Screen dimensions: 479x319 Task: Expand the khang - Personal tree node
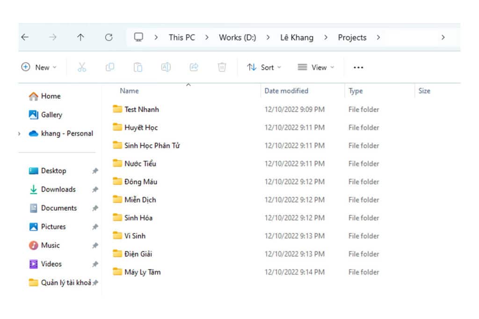(x=19, y=134)
